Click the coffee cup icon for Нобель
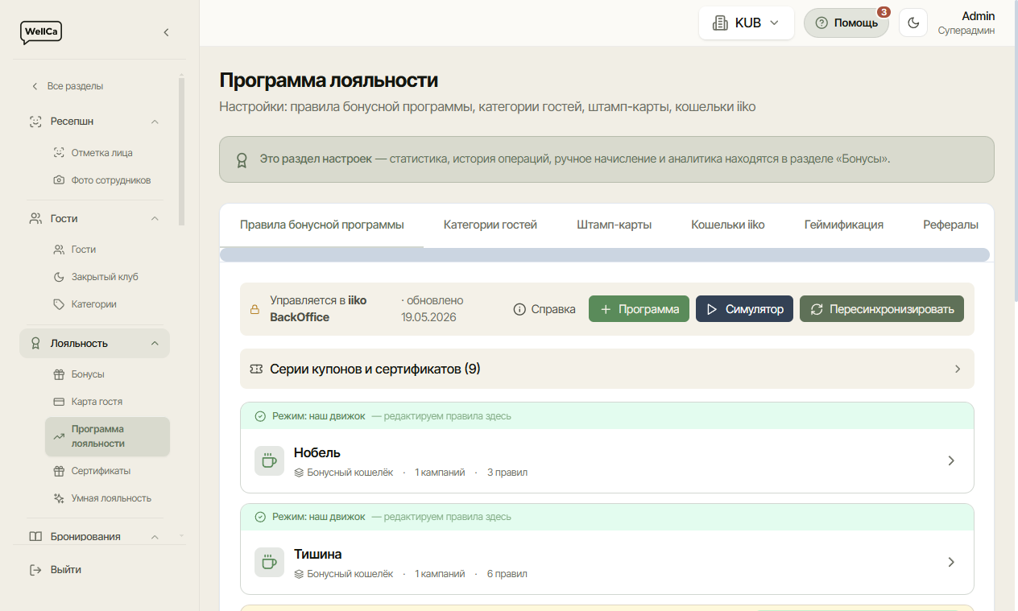This screenshot has width=1018, height=611. (269, 460)
